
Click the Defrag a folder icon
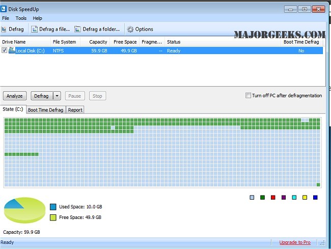pos(78,29)
